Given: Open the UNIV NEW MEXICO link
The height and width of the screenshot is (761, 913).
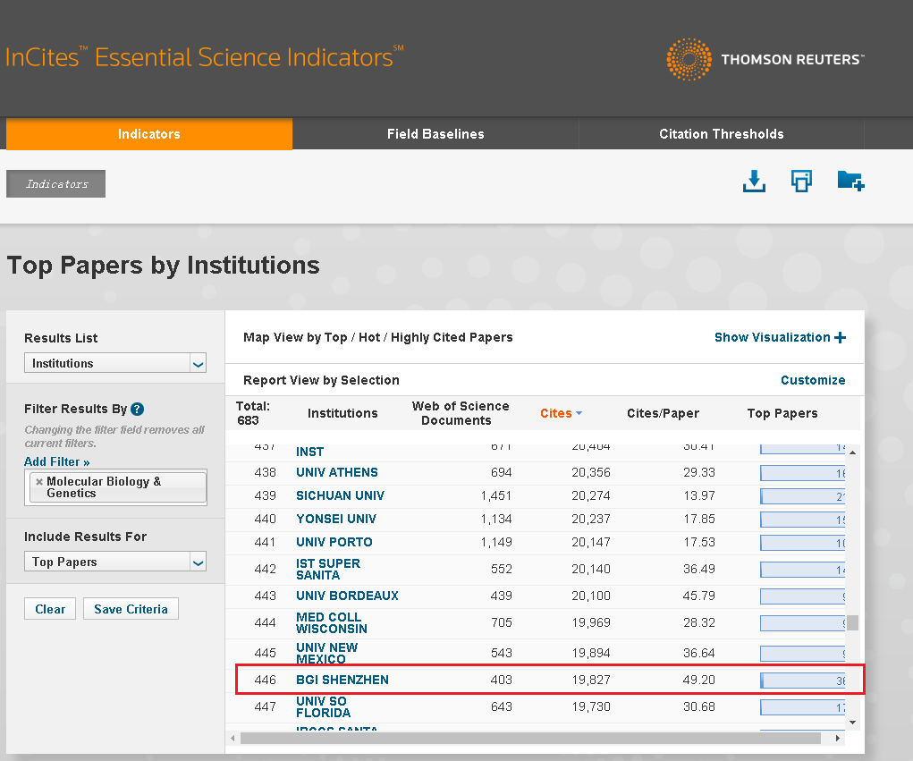Looking at the screenshot, I should (x=326, y=654).
